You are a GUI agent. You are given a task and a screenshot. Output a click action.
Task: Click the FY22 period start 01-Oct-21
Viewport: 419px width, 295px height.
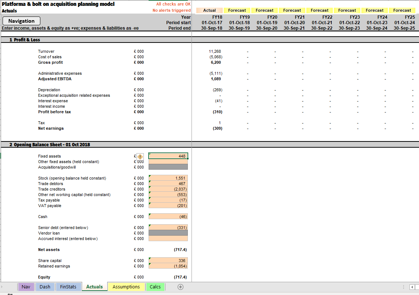tap(322, 23)
